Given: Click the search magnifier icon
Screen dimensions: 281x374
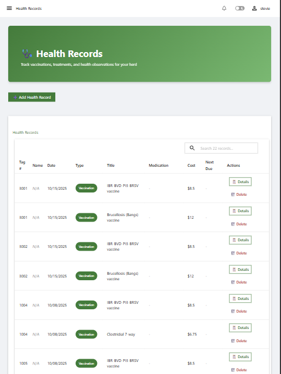Looking at the screenshot, I should pyautogui.click(x=192, y=148).
